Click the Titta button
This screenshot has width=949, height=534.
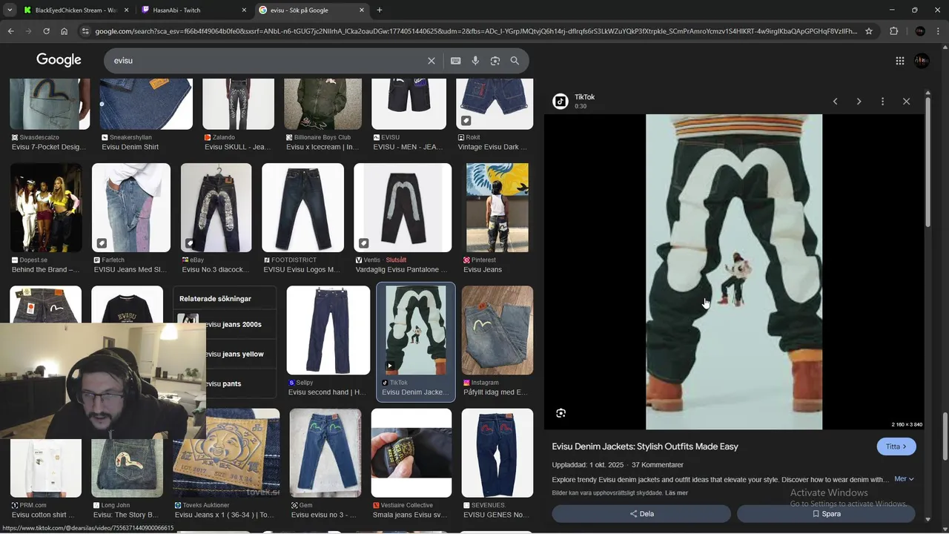point(896,446)
